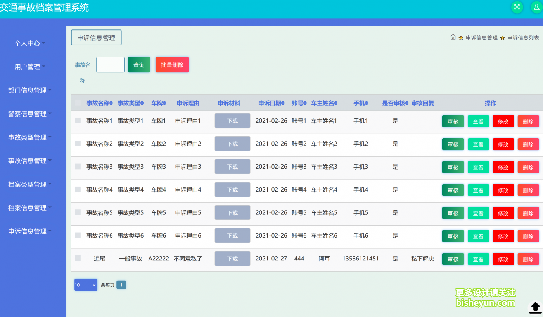Open 档案信息管理 from the sidebar
The width and height of the screenshot is (543, 317).
click(27, 207)
